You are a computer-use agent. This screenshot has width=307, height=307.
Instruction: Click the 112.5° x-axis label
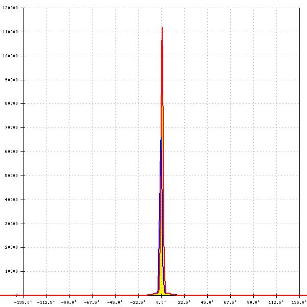276,302
